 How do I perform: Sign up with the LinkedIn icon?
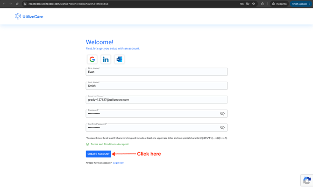tap(106, 59)
